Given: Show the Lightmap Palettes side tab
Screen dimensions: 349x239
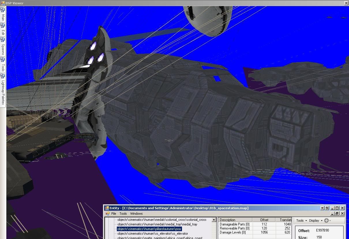Looking at the screenshot, I should pyautogui.click(x=3, y=90).
